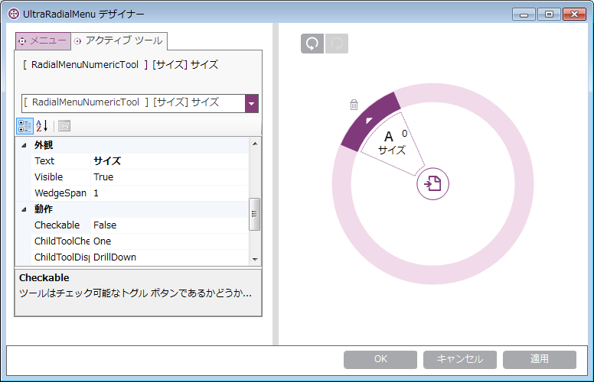Select the WedgeSpan value 1

[170, 193]
